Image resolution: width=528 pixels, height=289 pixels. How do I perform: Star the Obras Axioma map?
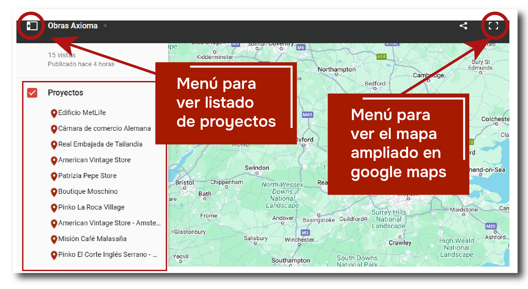(x=105, y=26)
